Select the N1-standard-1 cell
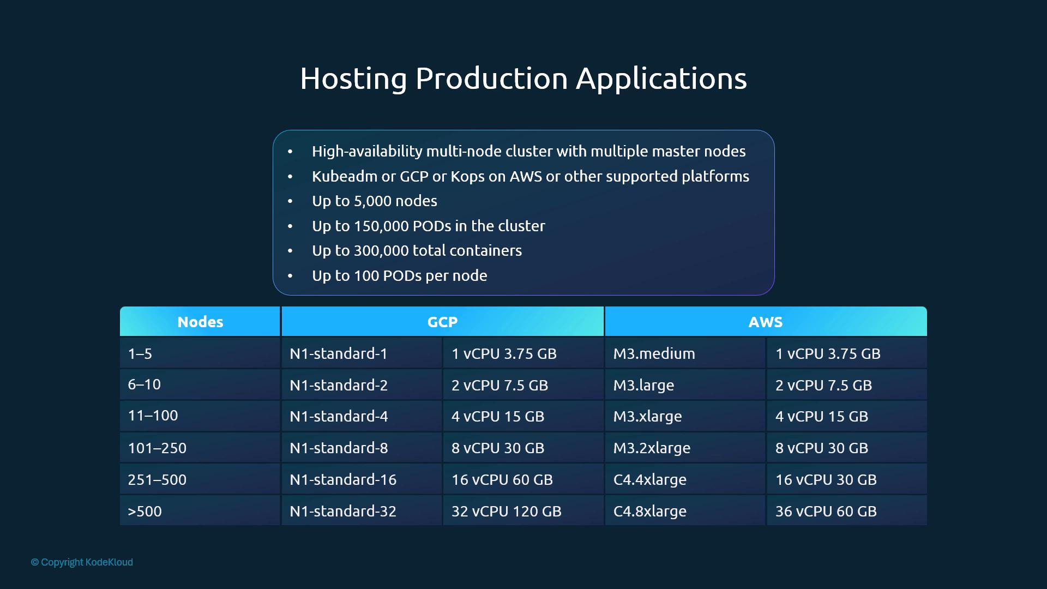 [x=362, y=353]
